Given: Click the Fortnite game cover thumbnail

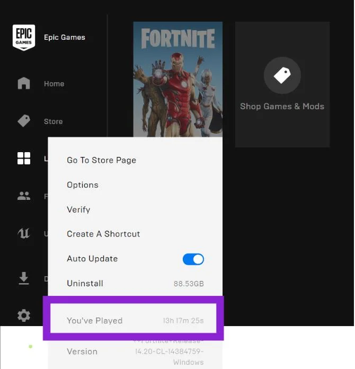Looking at the screenshot, I should (178, 80).
